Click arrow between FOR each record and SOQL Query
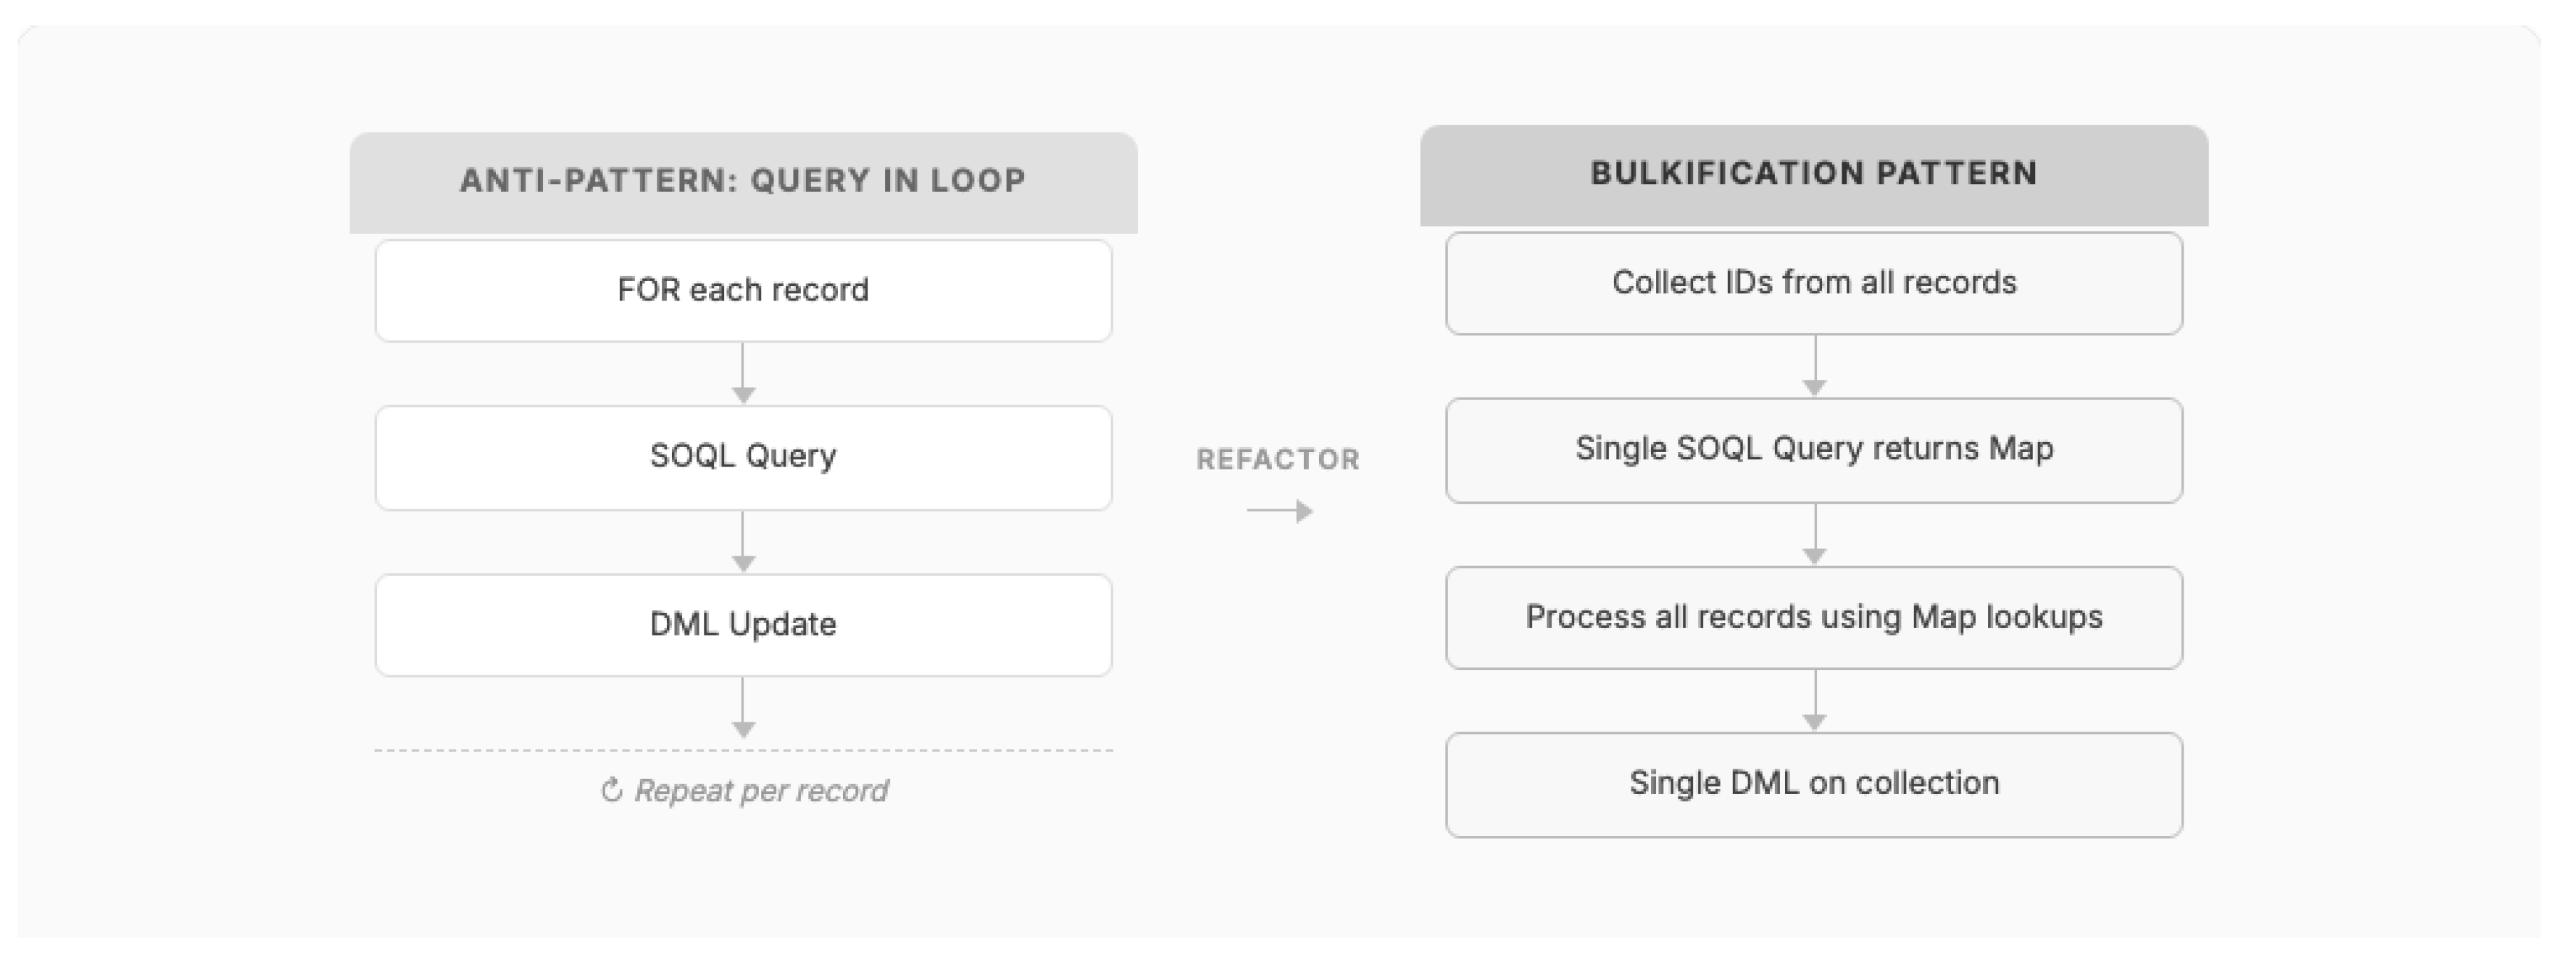2576x955 pixels. [743, 374]
